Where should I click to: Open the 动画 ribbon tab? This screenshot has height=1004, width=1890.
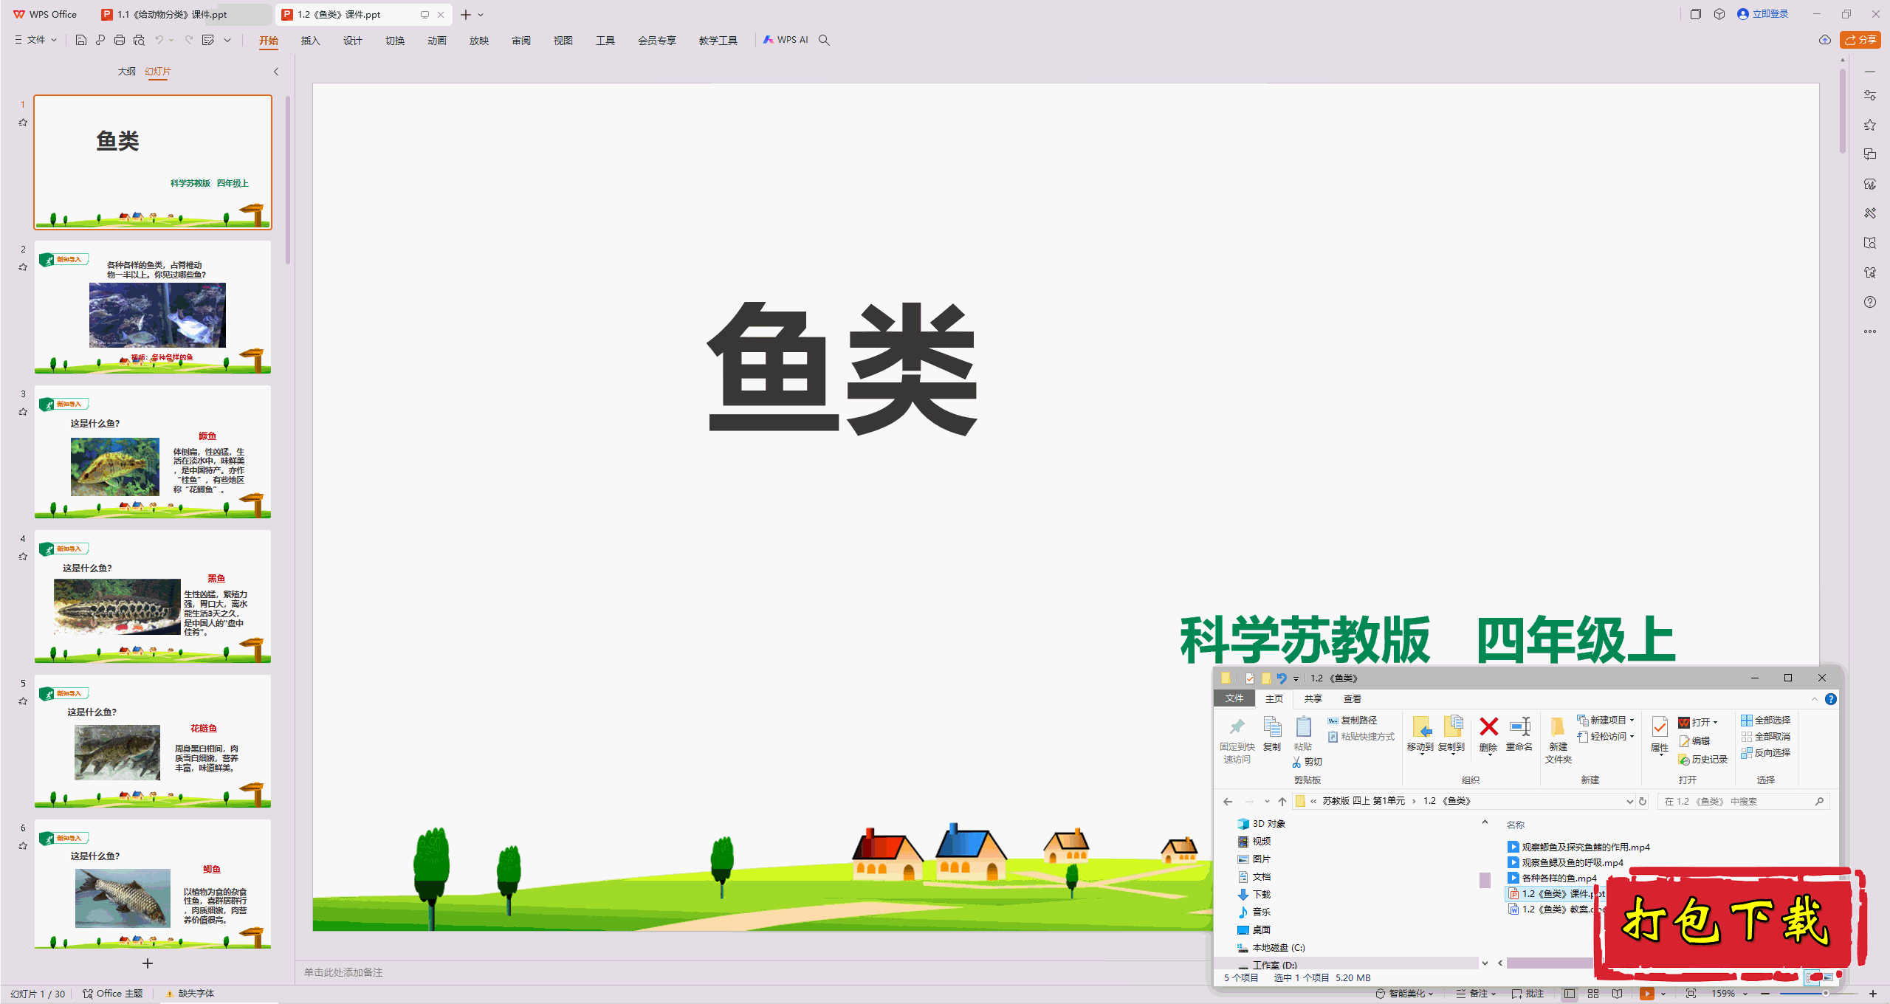(436, 41)
